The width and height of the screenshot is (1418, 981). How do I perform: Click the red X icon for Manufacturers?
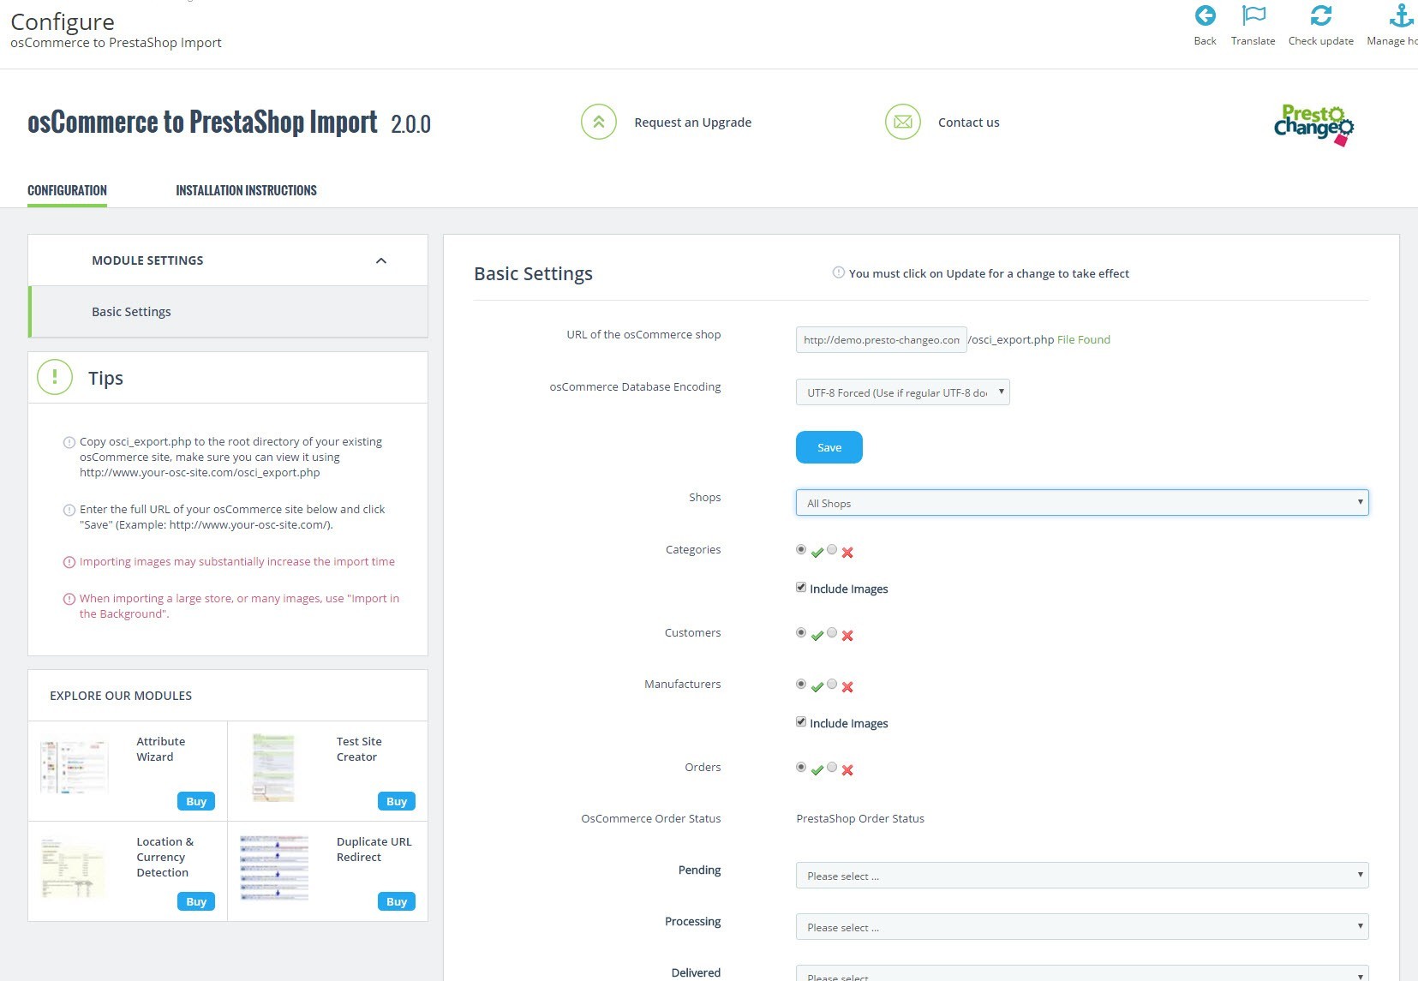(847, 687)
